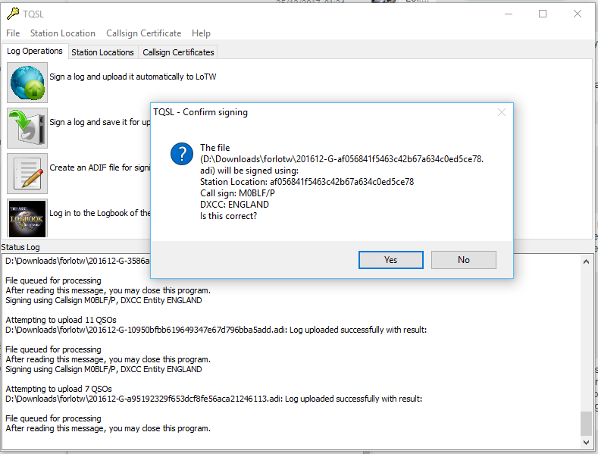Click the 'Station Location: af056841...' dialog text
This screenshot has width=598, height=454.
click(307, 182)
